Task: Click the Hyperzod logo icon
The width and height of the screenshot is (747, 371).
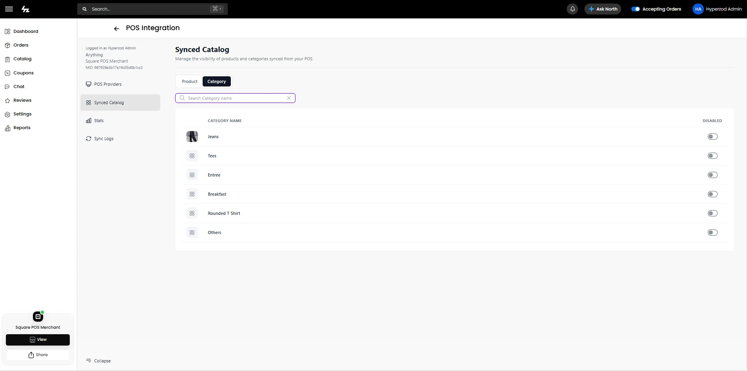Action: pyautogui.click(x=25, y=9)
